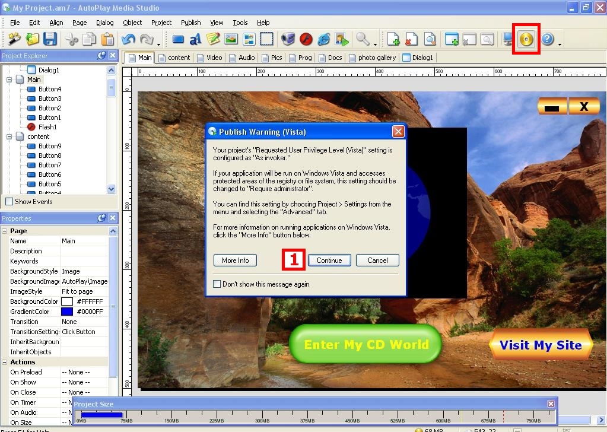
Task: Collapse the Actions properties section
Action: click(x=5, y=362)
